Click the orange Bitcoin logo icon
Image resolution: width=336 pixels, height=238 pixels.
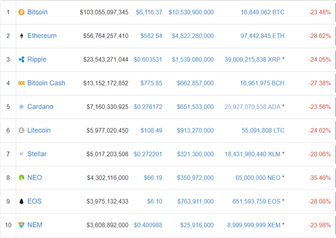click(x=21, y=12)
